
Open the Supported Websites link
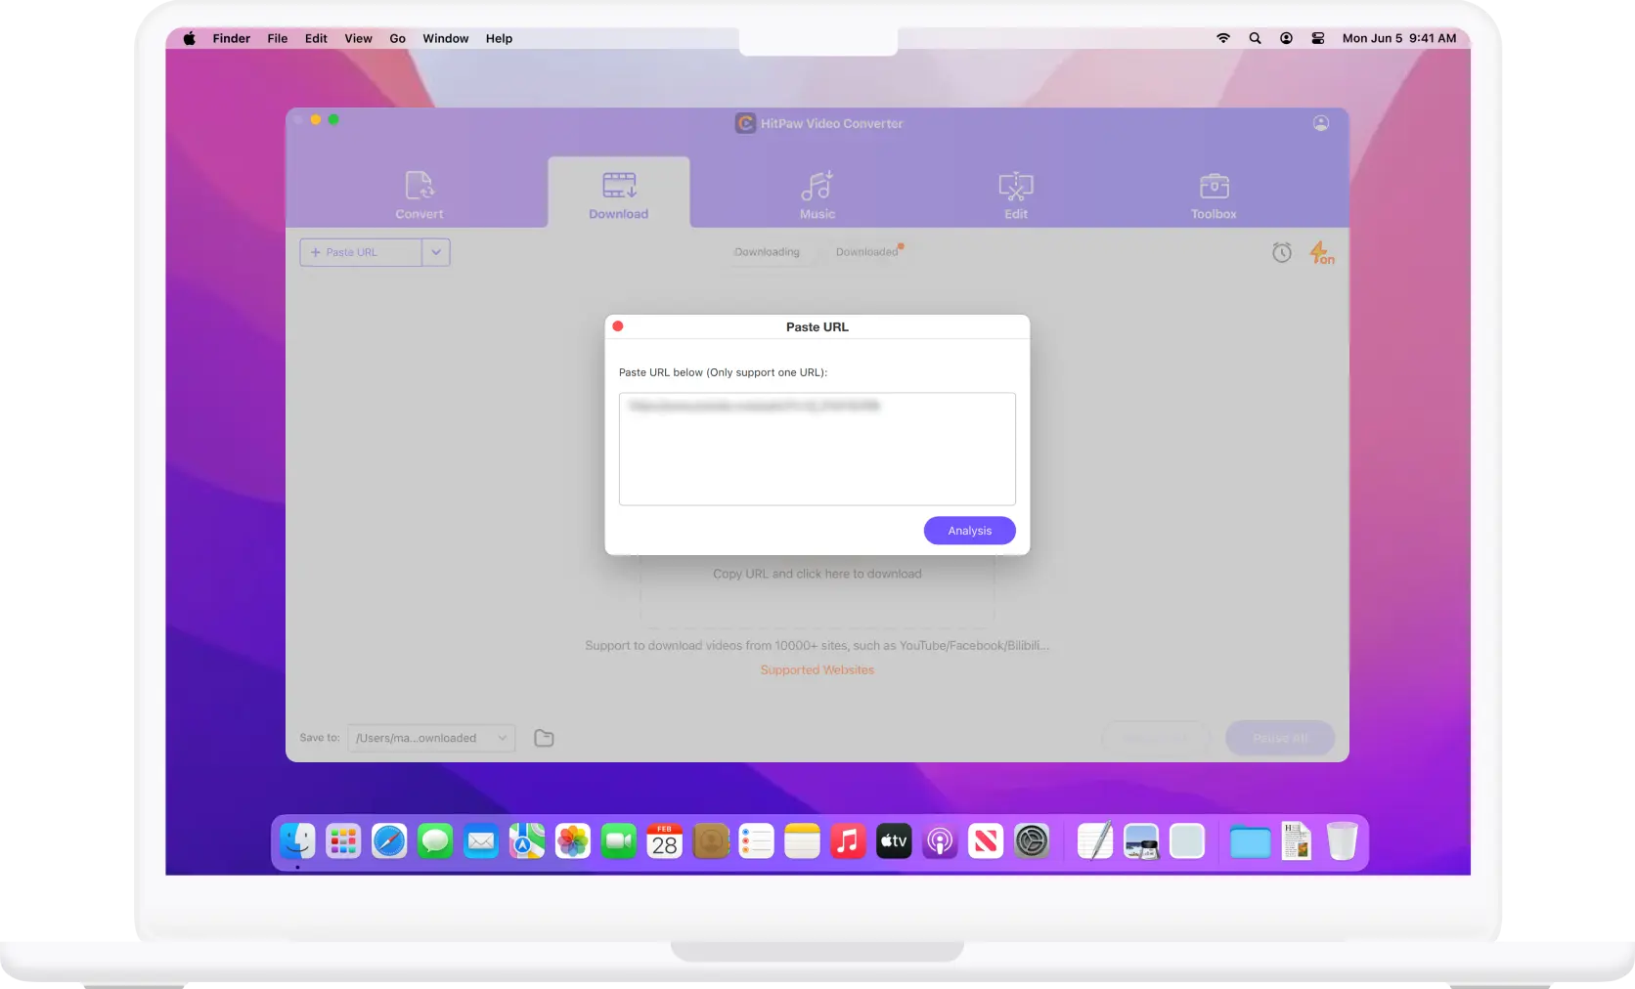[x=817, y=670]
